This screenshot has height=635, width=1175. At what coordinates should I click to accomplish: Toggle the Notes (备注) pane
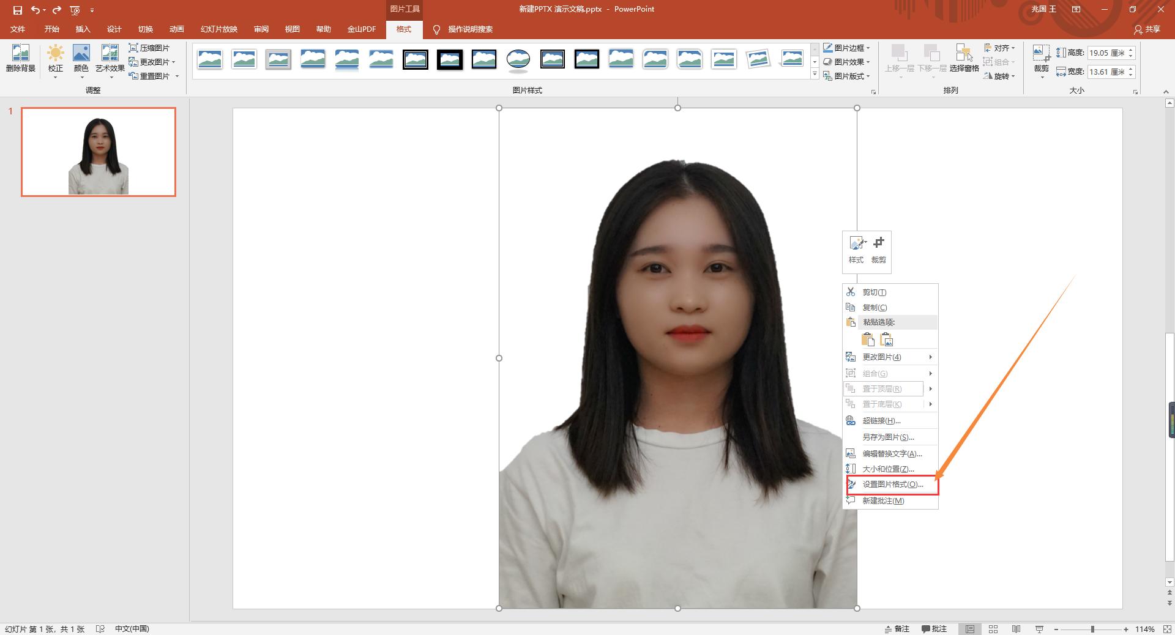(897, 629)
